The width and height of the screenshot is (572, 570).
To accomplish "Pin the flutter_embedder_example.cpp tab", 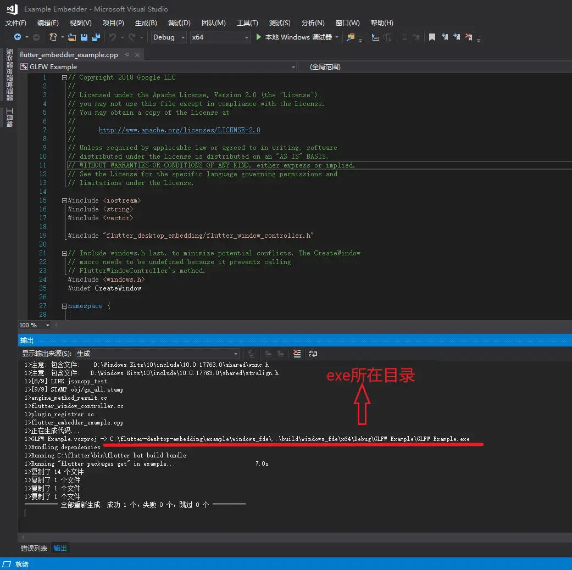I will point(127,55).
